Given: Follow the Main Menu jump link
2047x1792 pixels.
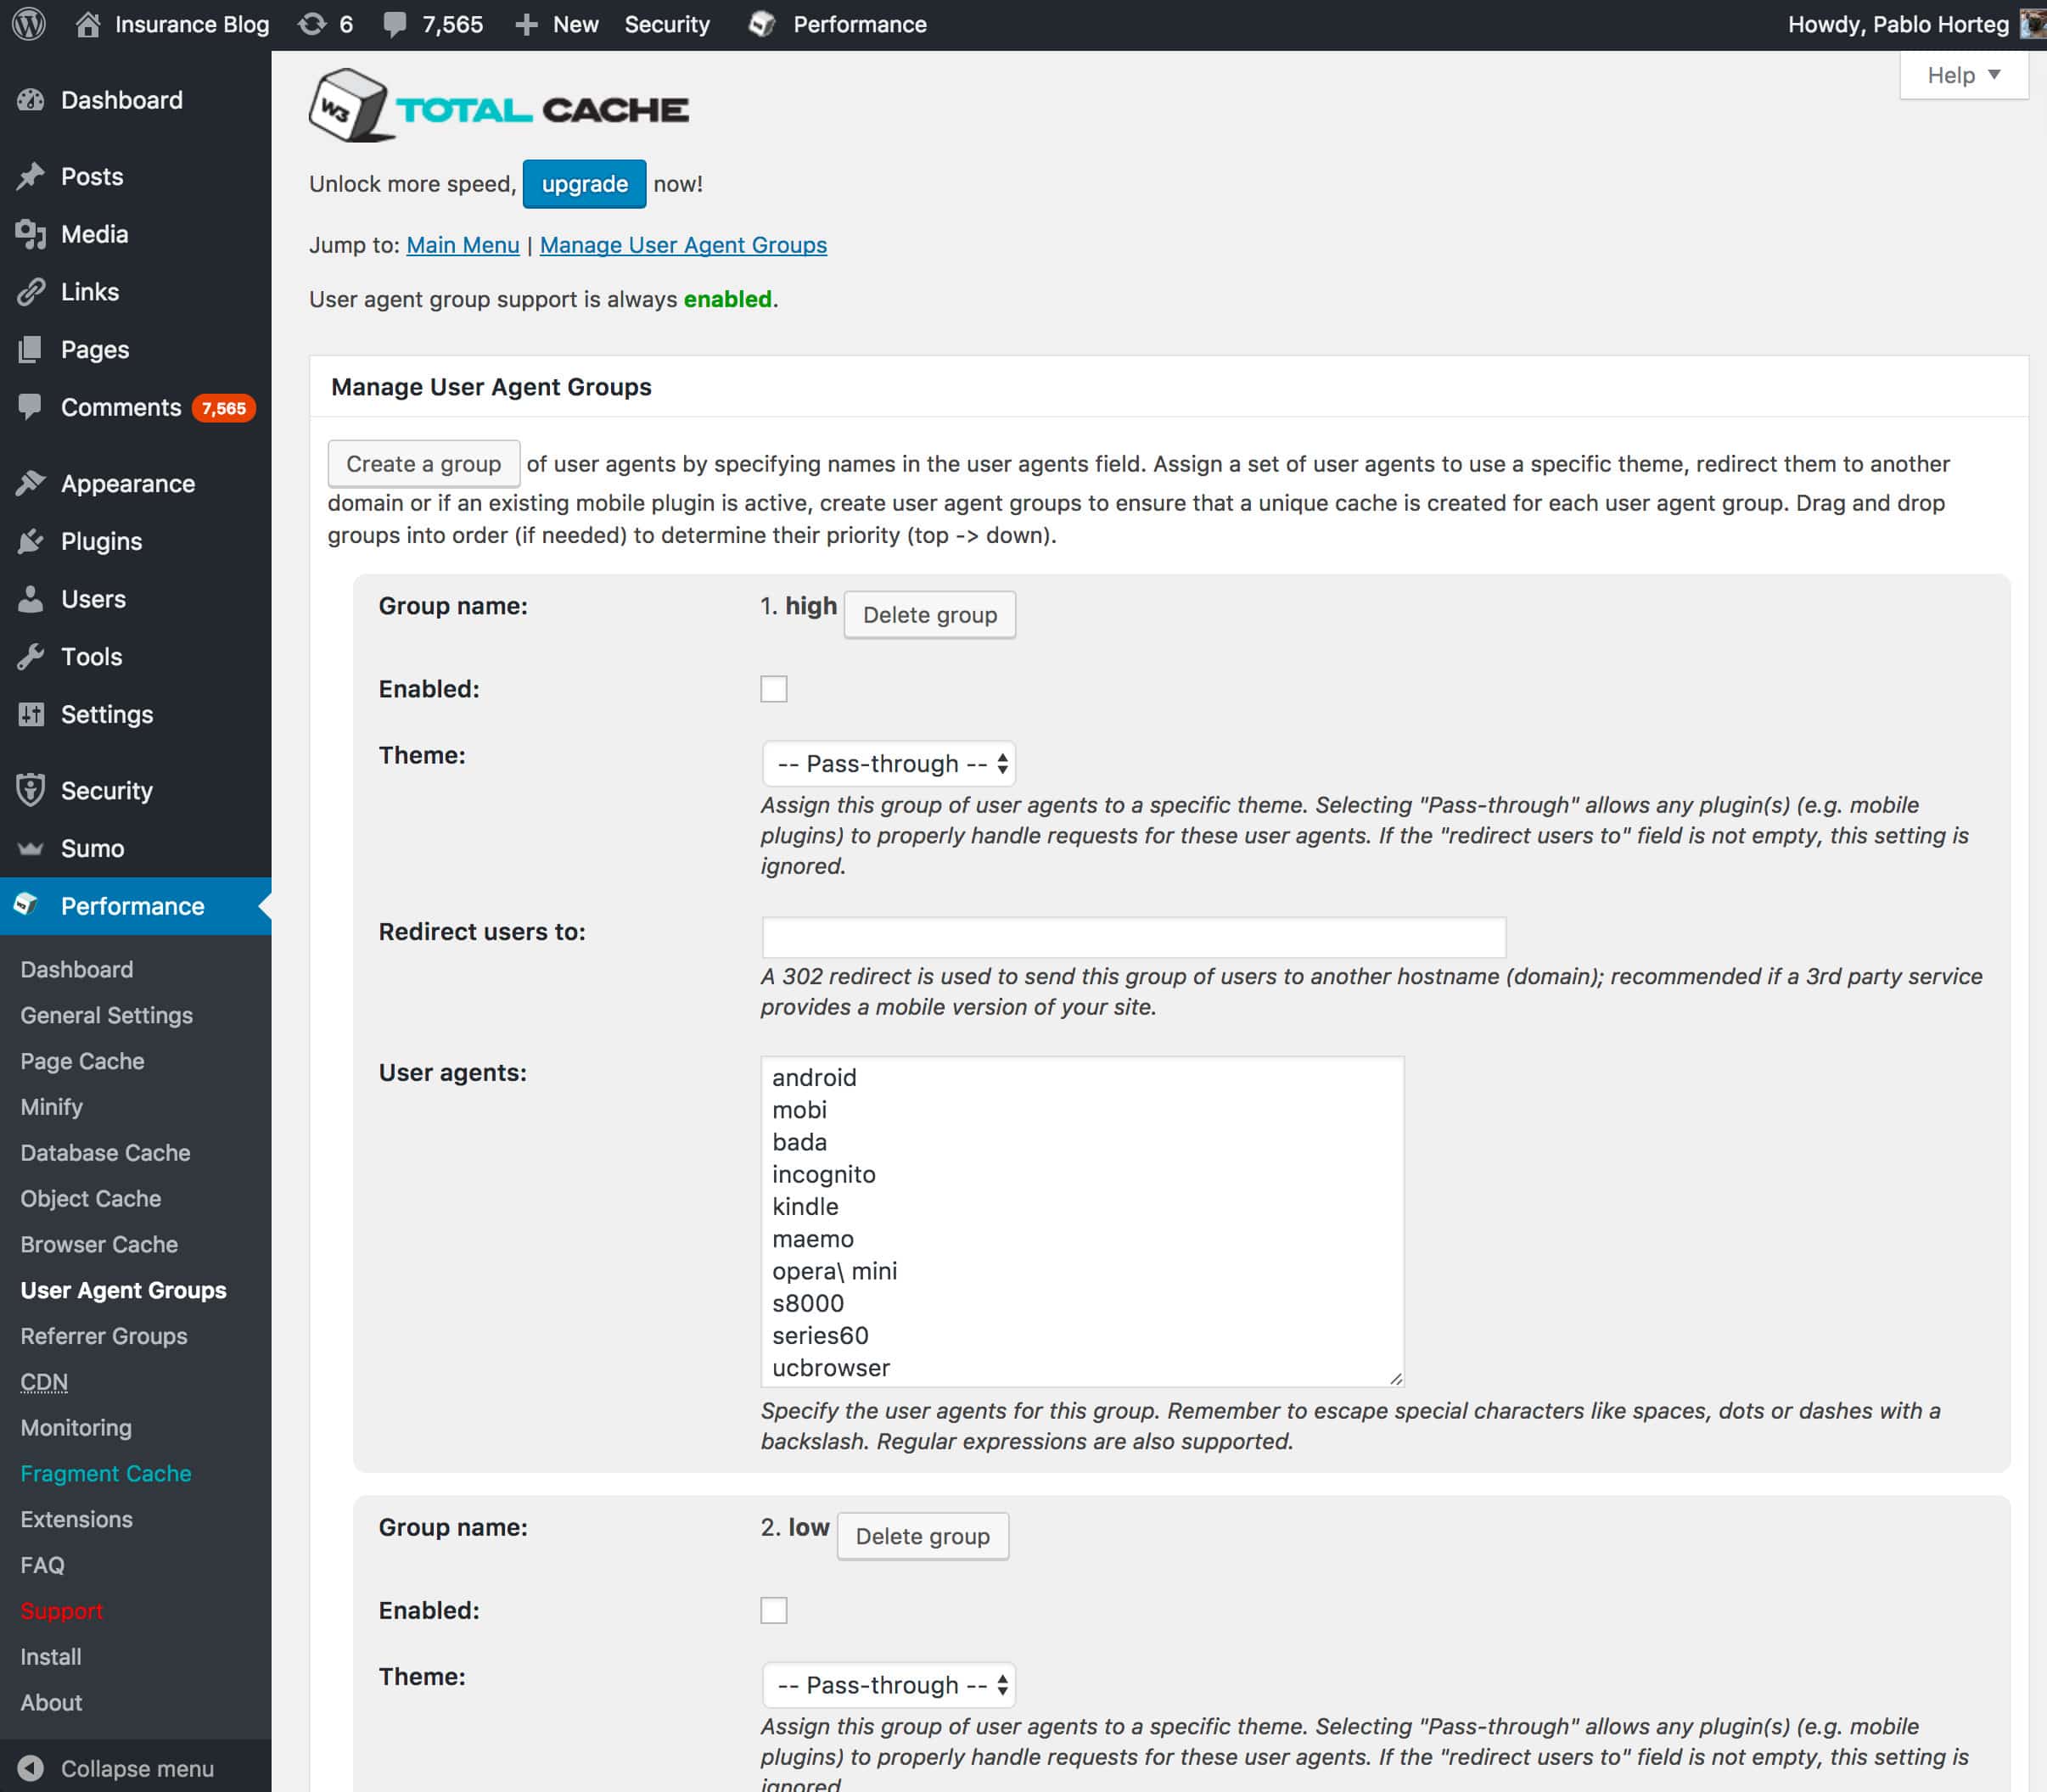Looking at the screenshot, I should click(x=462, y=245).
